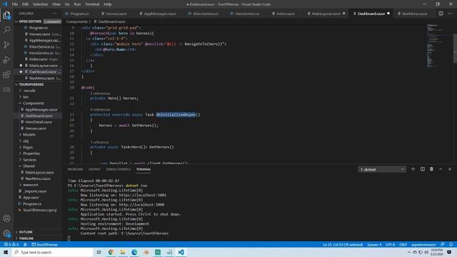
Task: Expand the Timeline section
Action: [26, 238]
